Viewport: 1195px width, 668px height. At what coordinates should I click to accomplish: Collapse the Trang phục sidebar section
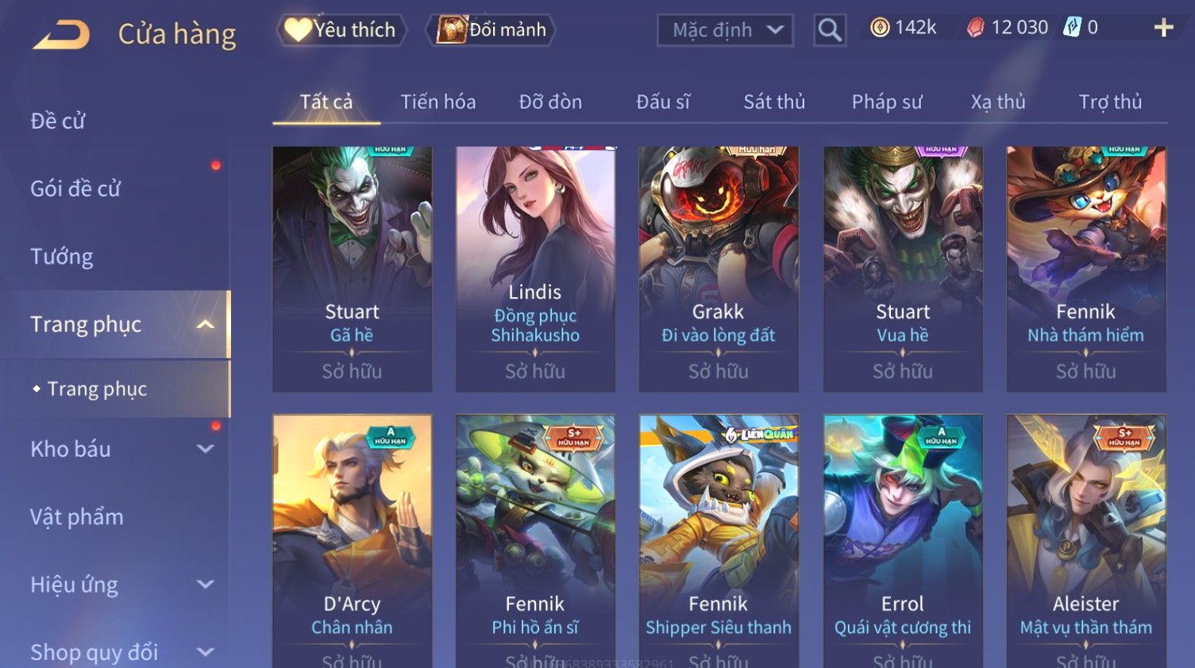205,324
